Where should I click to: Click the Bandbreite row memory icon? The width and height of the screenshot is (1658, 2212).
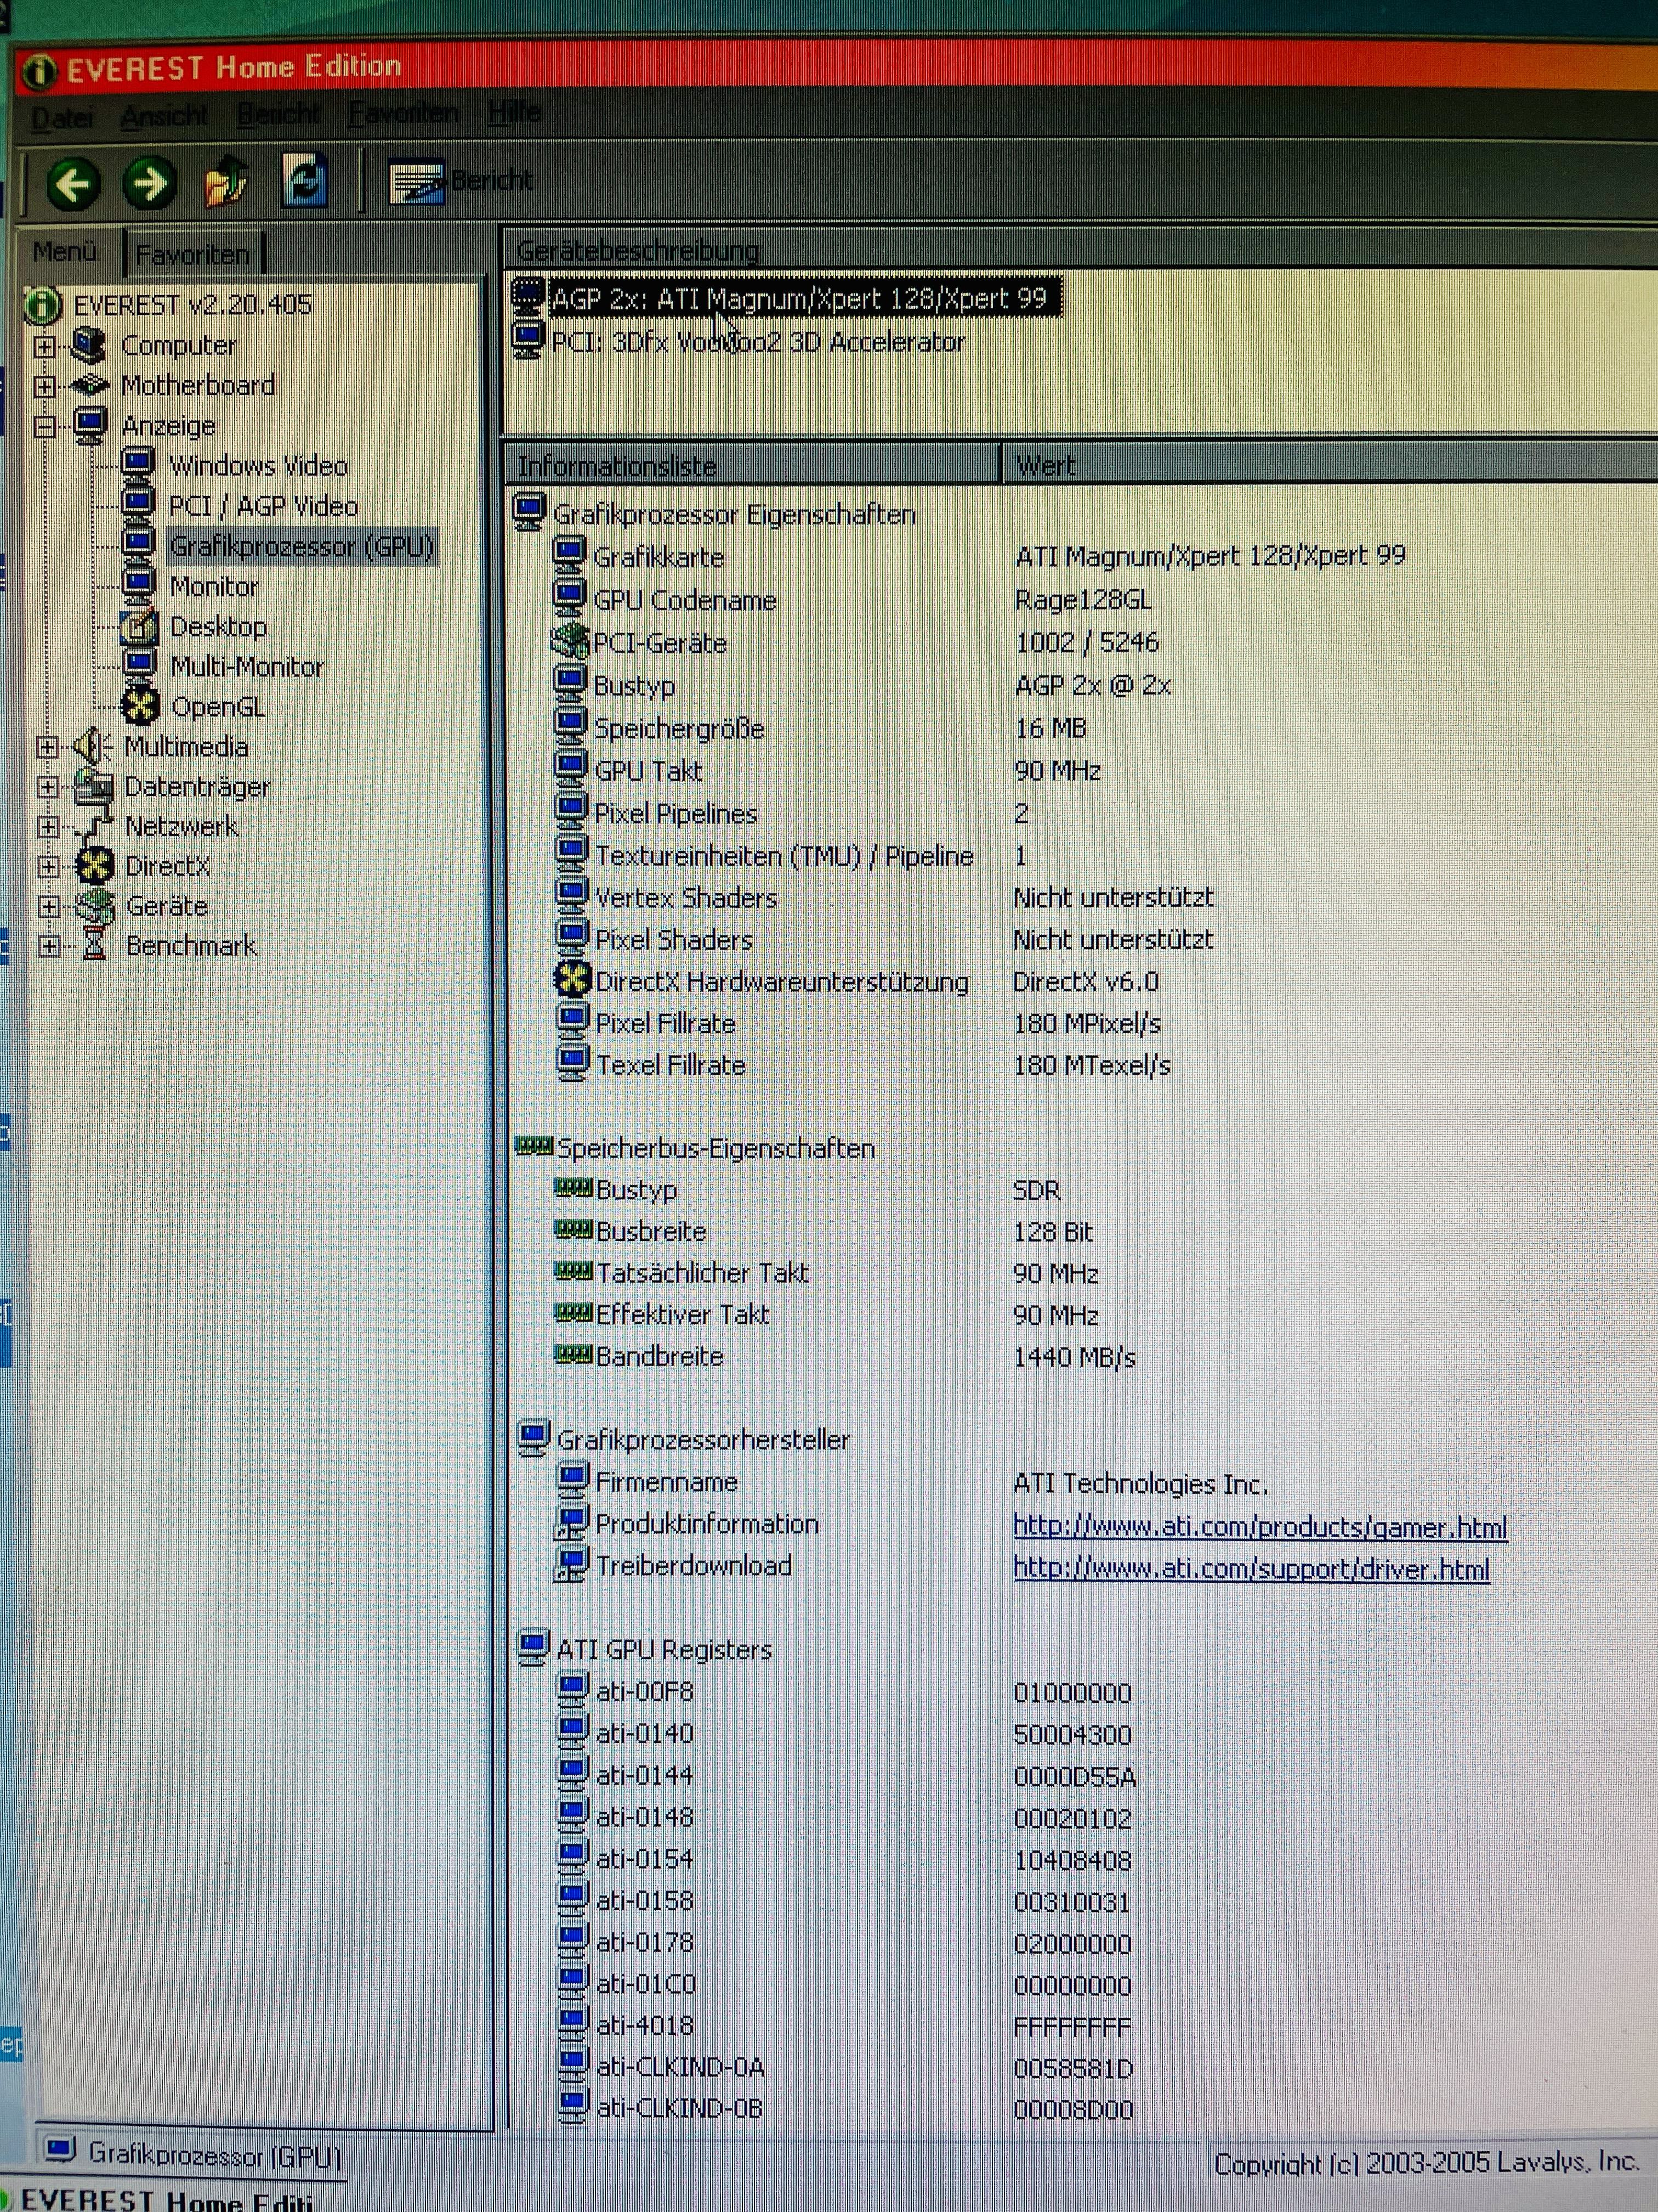[574, 1355]
